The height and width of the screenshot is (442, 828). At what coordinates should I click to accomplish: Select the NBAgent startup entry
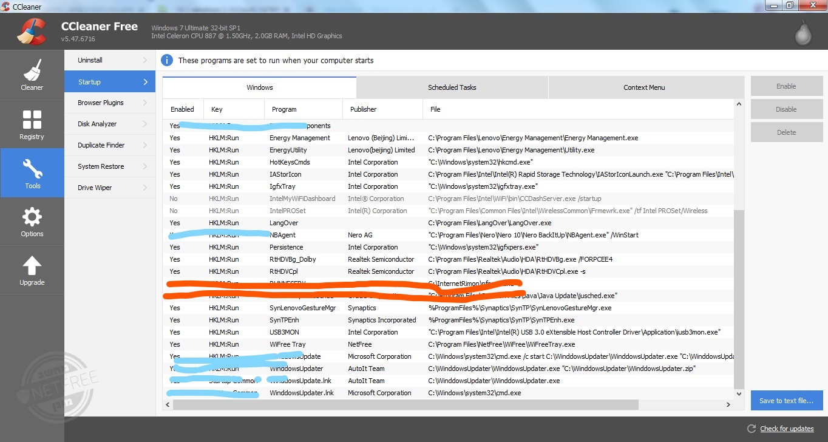coord(449,235)
